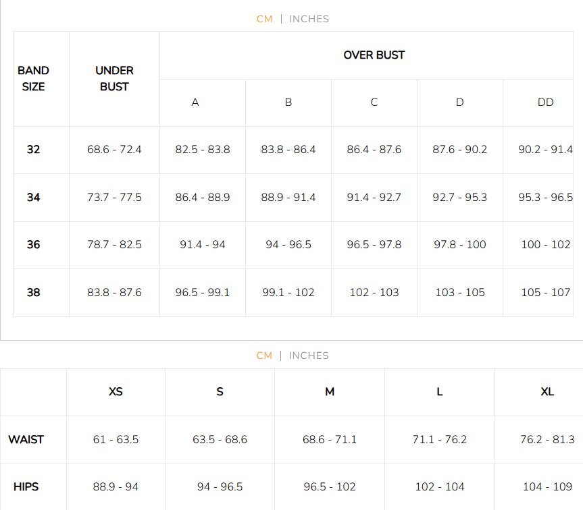Select the 87.6 - 90.2 over bust cell
Image resolution: width=583 pixels, height=510 pixels.
click(x=459, y=150)
